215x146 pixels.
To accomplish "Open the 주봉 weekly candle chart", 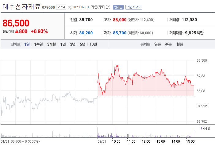I will (x=168, y=44).
